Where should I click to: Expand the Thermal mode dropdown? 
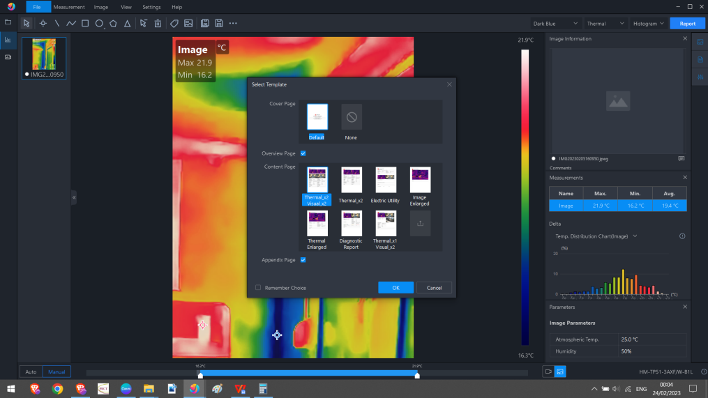click(x=605, y=23)
